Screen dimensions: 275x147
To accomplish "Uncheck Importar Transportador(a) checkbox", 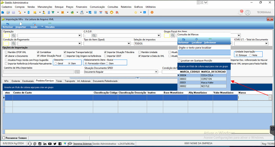I will click(65, 52).
